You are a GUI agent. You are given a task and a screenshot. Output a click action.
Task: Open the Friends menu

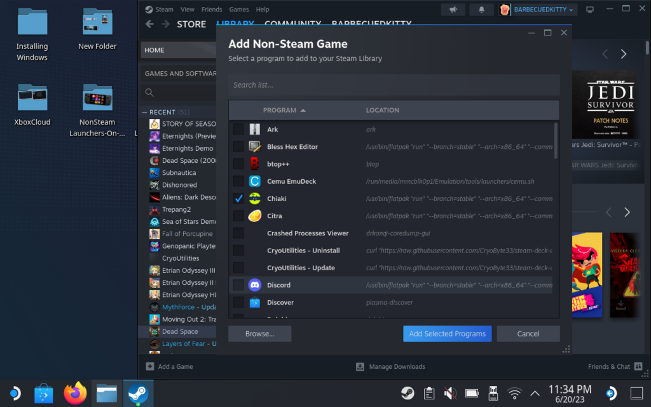[212, 10]
